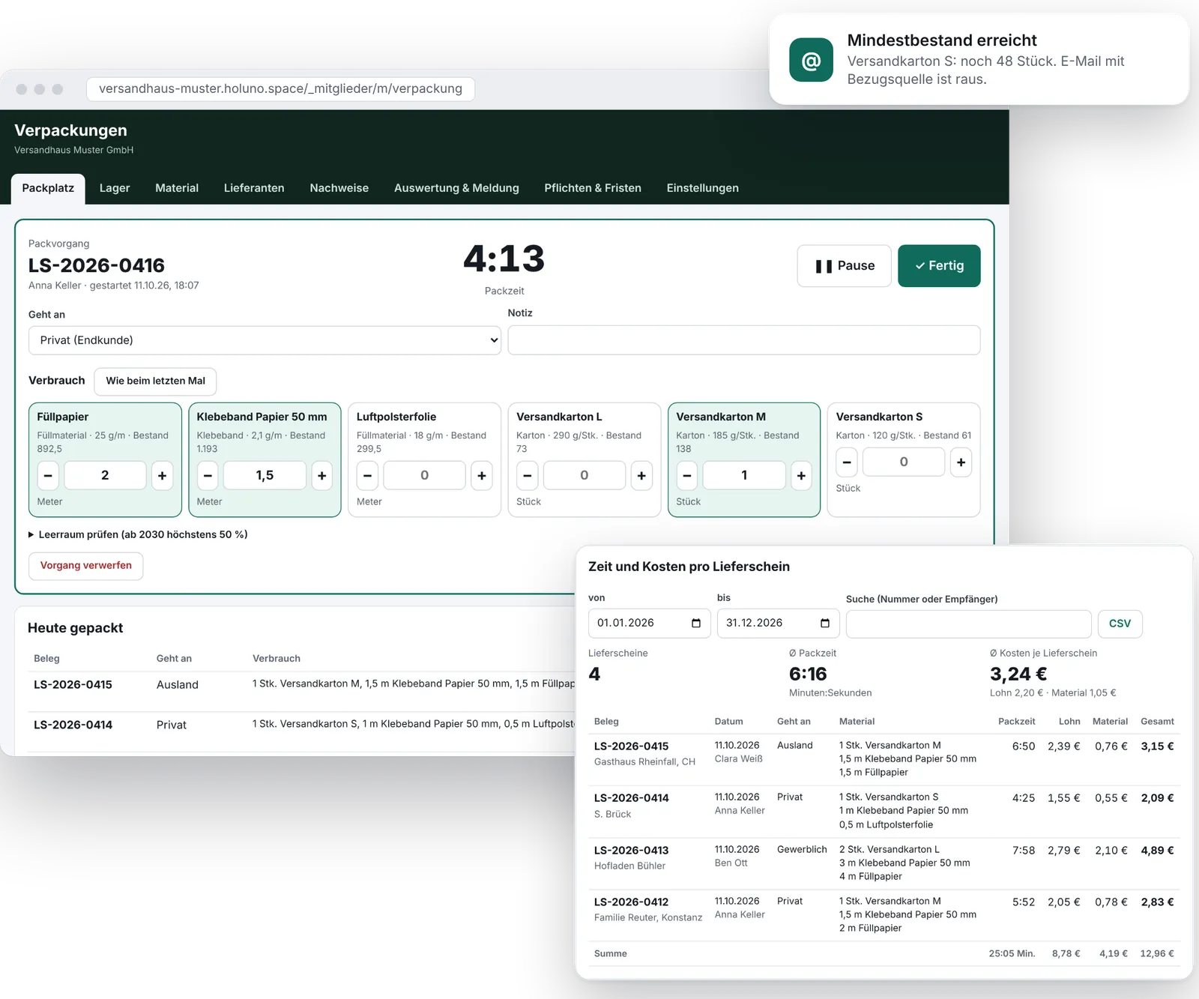Reduce Versandkarton L count by one
Screen dimensions: 1199x999
pos(527,476)
